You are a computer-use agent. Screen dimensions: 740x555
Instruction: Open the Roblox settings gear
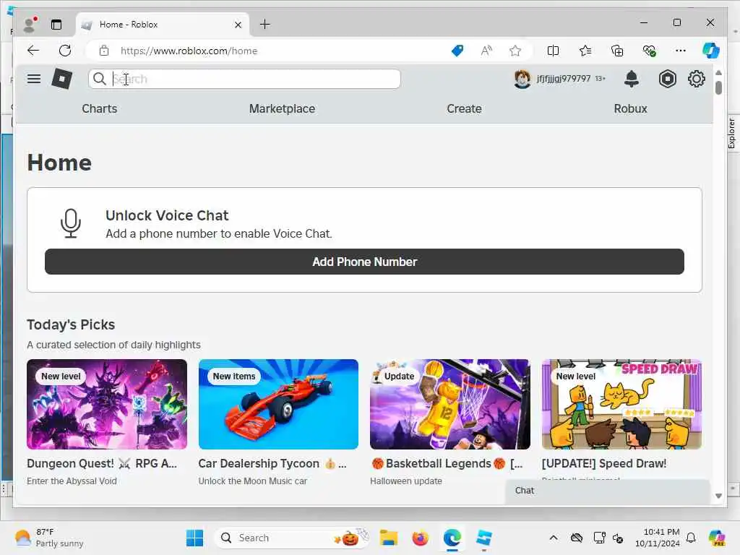coord(696,79)
